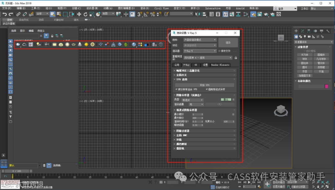Open Select by Name list icon
This screenshot has width=335, height=190.
click(x=59, y=14)
